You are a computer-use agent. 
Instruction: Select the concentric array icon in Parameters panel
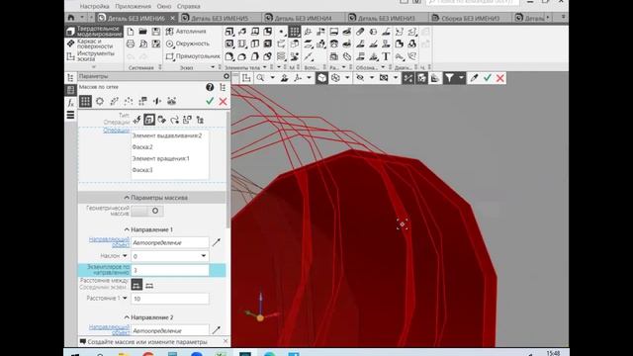tap(100, 101)
